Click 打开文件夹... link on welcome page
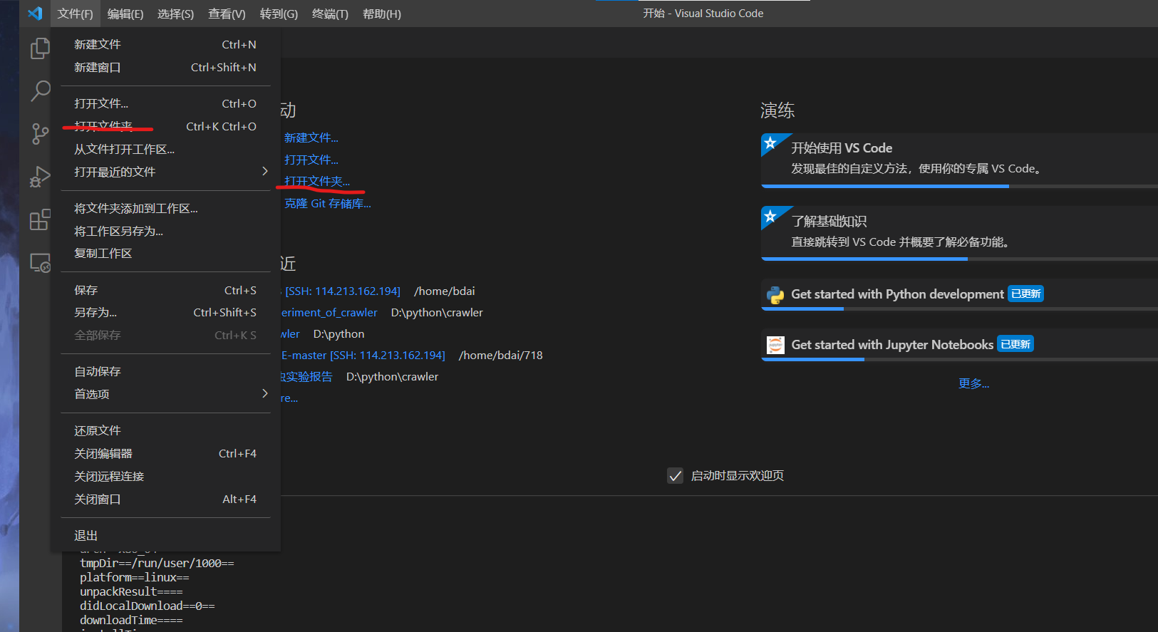 pos(317,181)
